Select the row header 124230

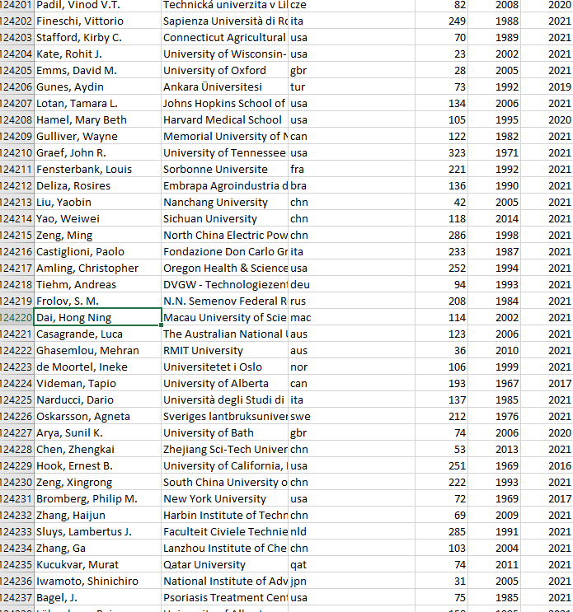(16, 482)
